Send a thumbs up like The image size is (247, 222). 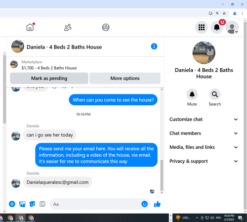(157, 204)
